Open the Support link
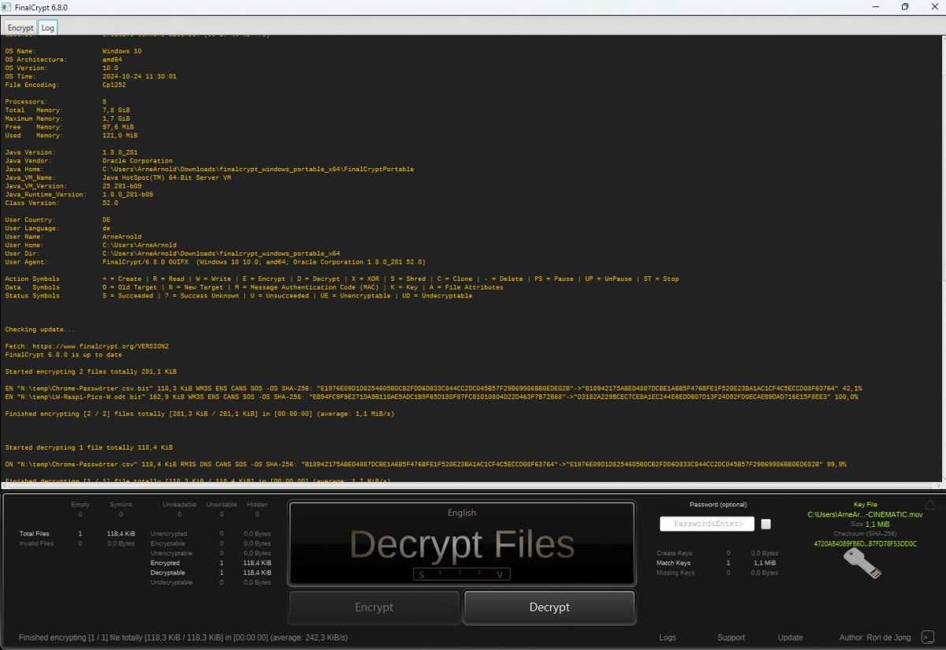 [731, 637]
